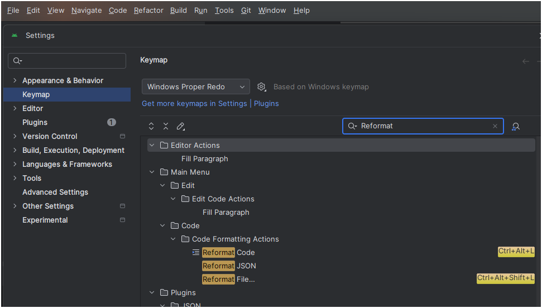The image size is (542, 308).
Task: Open the Refactor menu
Action: (x=147, y=10)
